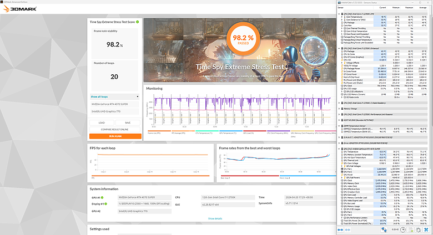Click Average column header in HWiNFO
Image resolution: width=433 pixels, height=235 pixels.
423,8
